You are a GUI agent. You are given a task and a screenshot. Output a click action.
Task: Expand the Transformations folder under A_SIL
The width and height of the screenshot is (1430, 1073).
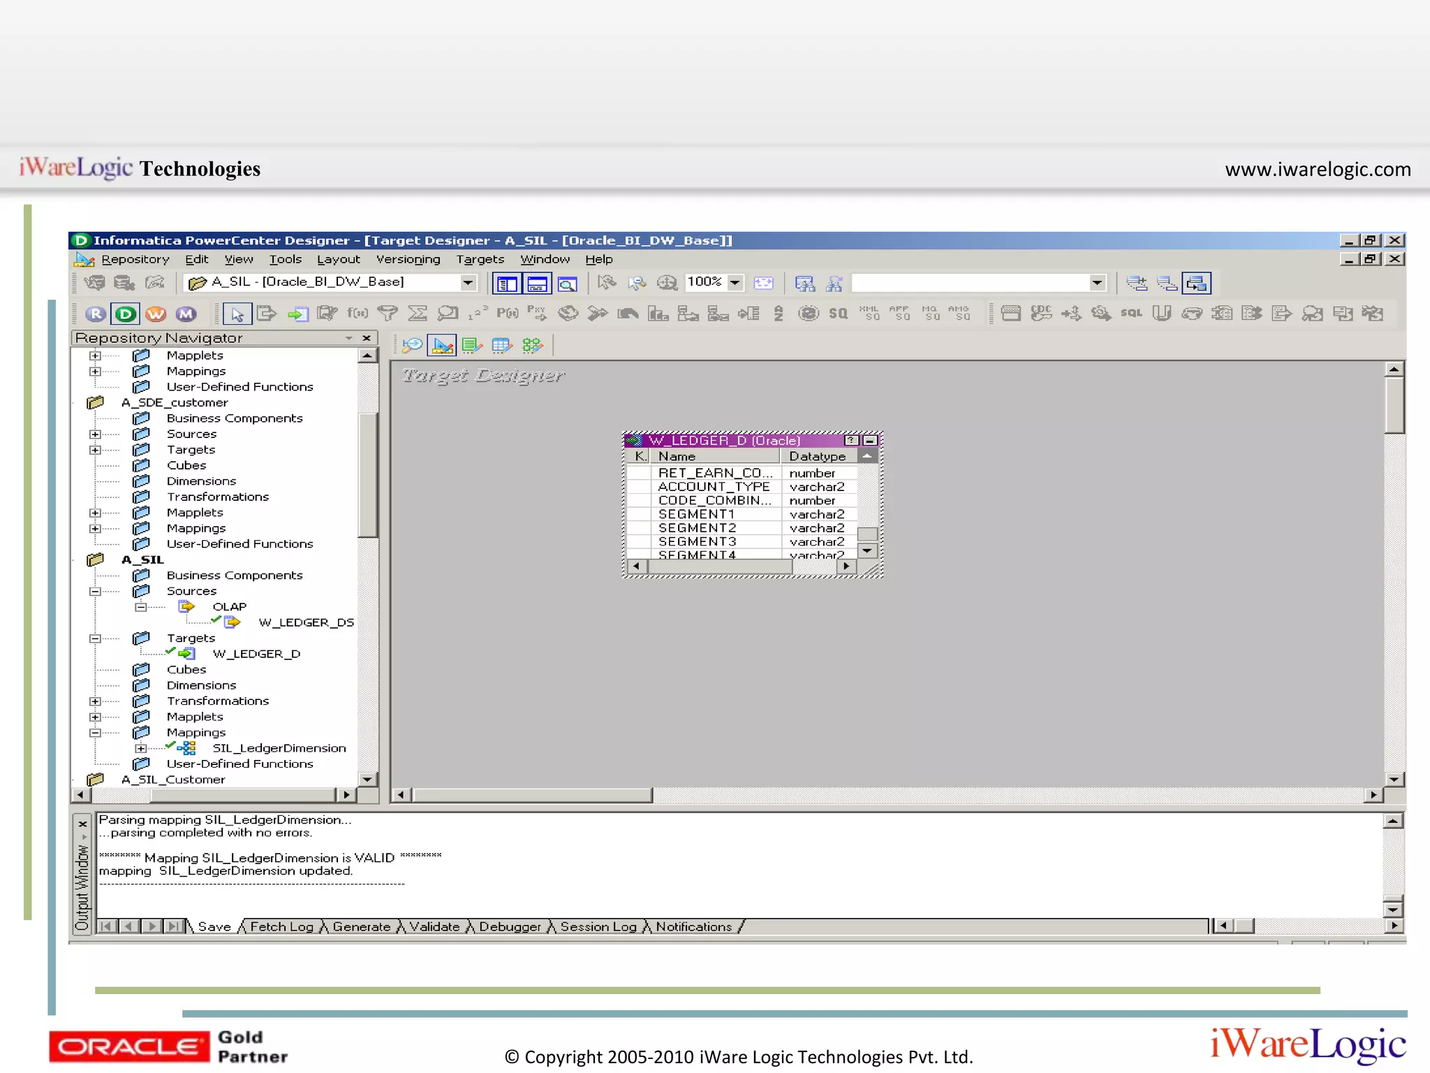click(96, 701)
